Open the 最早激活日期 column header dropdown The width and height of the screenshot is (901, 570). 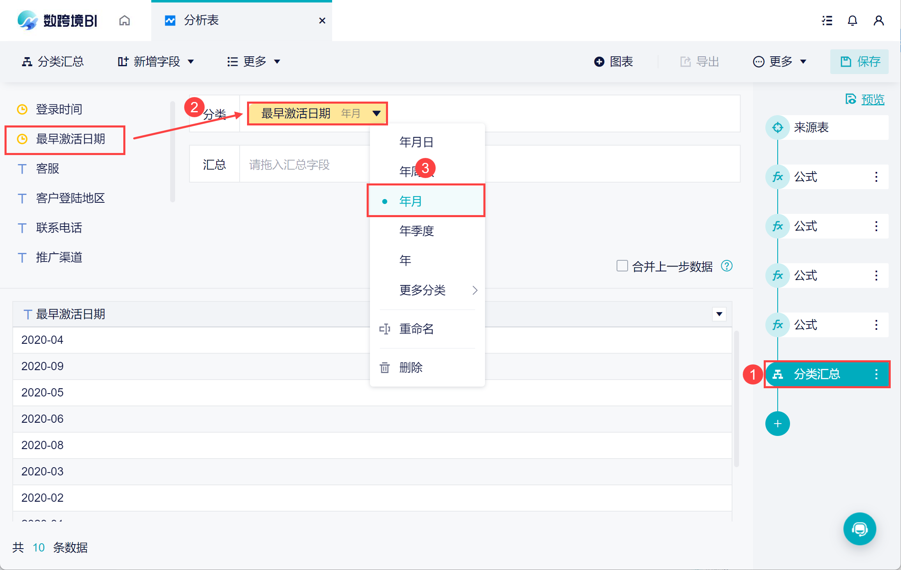pos(719,314)
